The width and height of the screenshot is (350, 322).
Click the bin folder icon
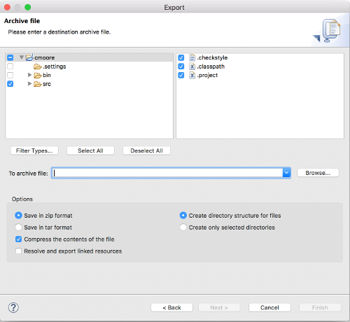click(x=38, y=76)
